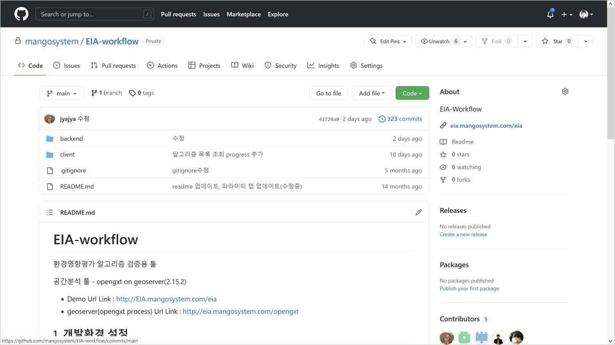Open the notifications bell
This screenshot has height=345, width=615.
(550, 14)
